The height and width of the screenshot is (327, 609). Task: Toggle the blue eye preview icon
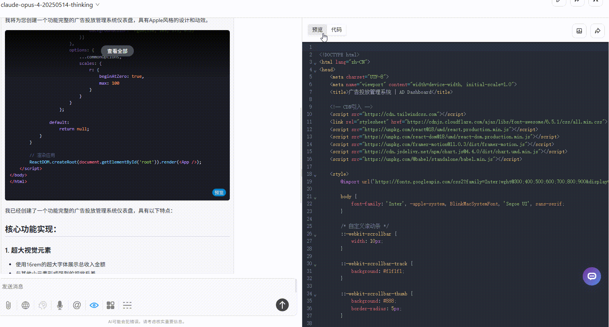pos(94,305)
